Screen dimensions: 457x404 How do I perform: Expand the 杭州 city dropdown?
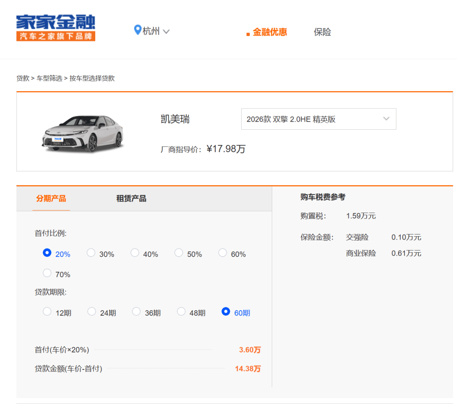tap(151, 31)
